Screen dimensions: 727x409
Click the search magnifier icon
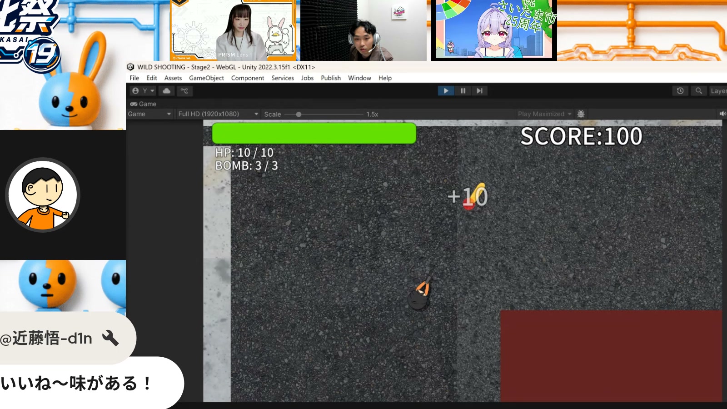699,91
